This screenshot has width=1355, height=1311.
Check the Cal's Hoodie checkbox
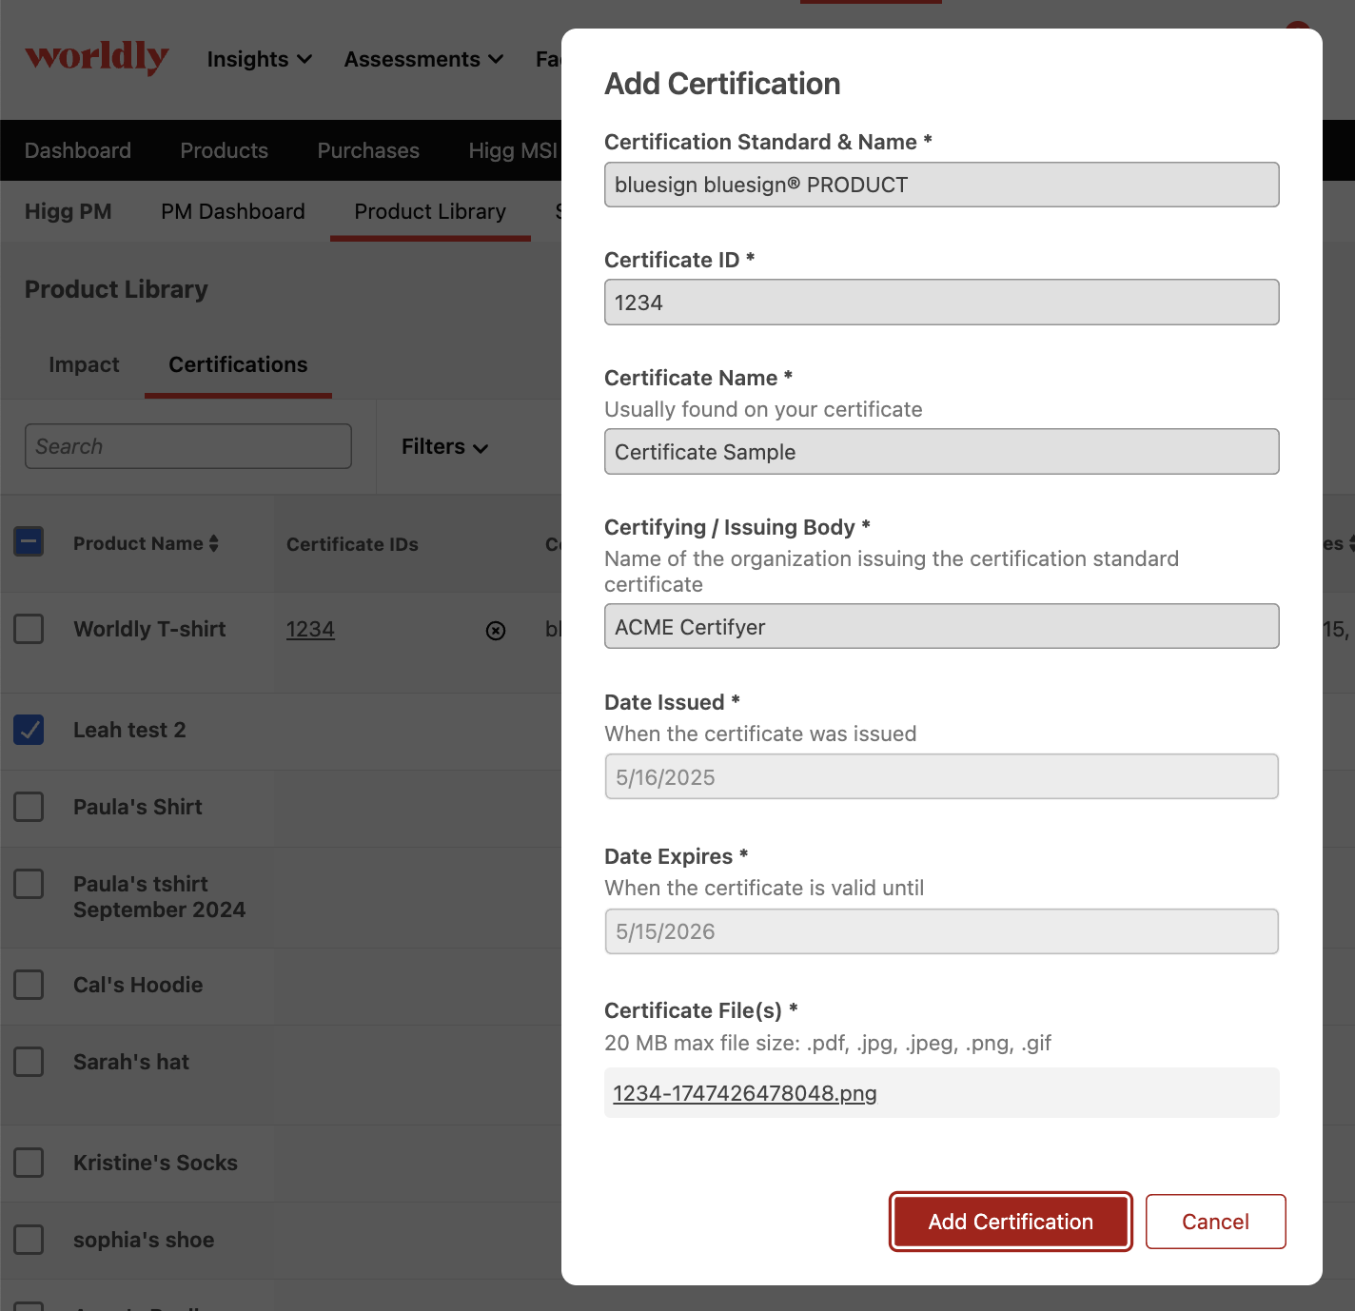pyautogui.click(x=29, y=985)
